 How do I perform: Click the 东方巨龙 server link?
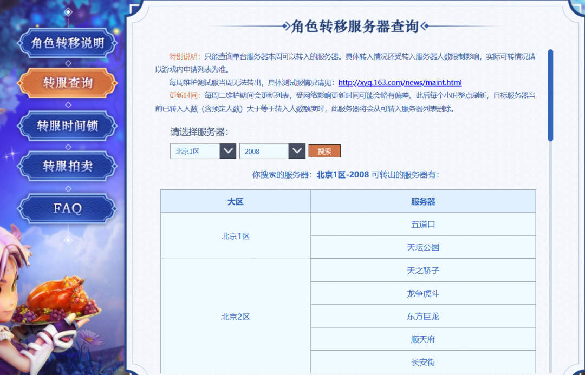click(x=422, y=316)
